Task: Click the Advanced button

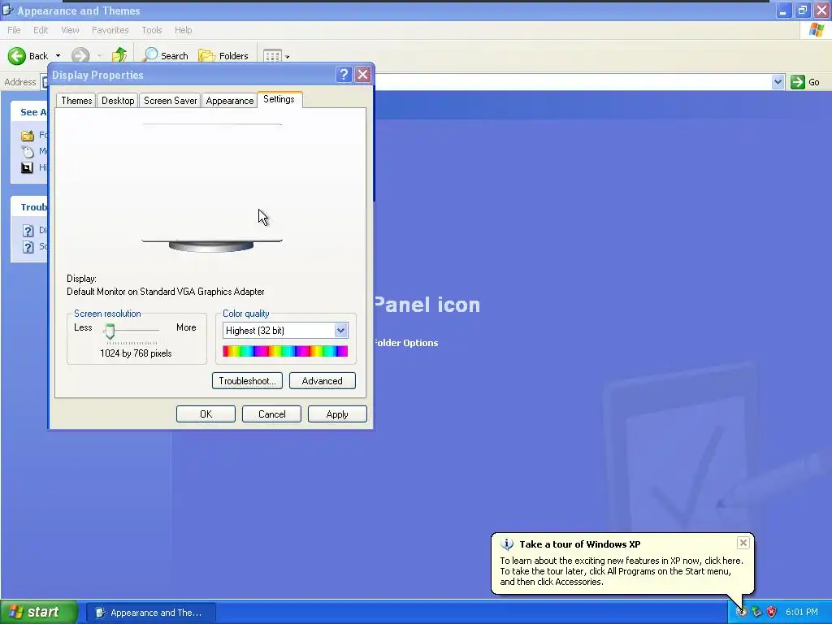Action: click(322, 381)
